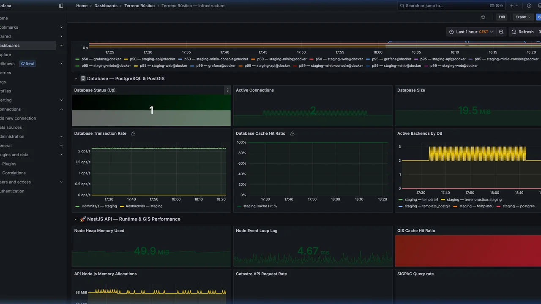The height and width of the screenshot is (304, 541).
Task: Click the Refresh dashboard button
Action: (x=522, y=32)
